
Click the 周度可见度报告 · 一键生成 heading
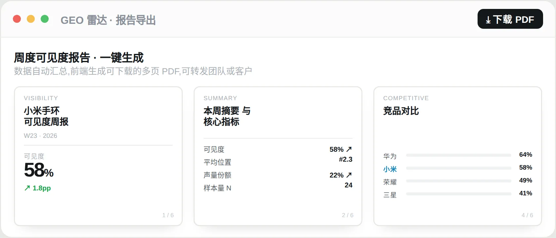click(x=79, y=58)
